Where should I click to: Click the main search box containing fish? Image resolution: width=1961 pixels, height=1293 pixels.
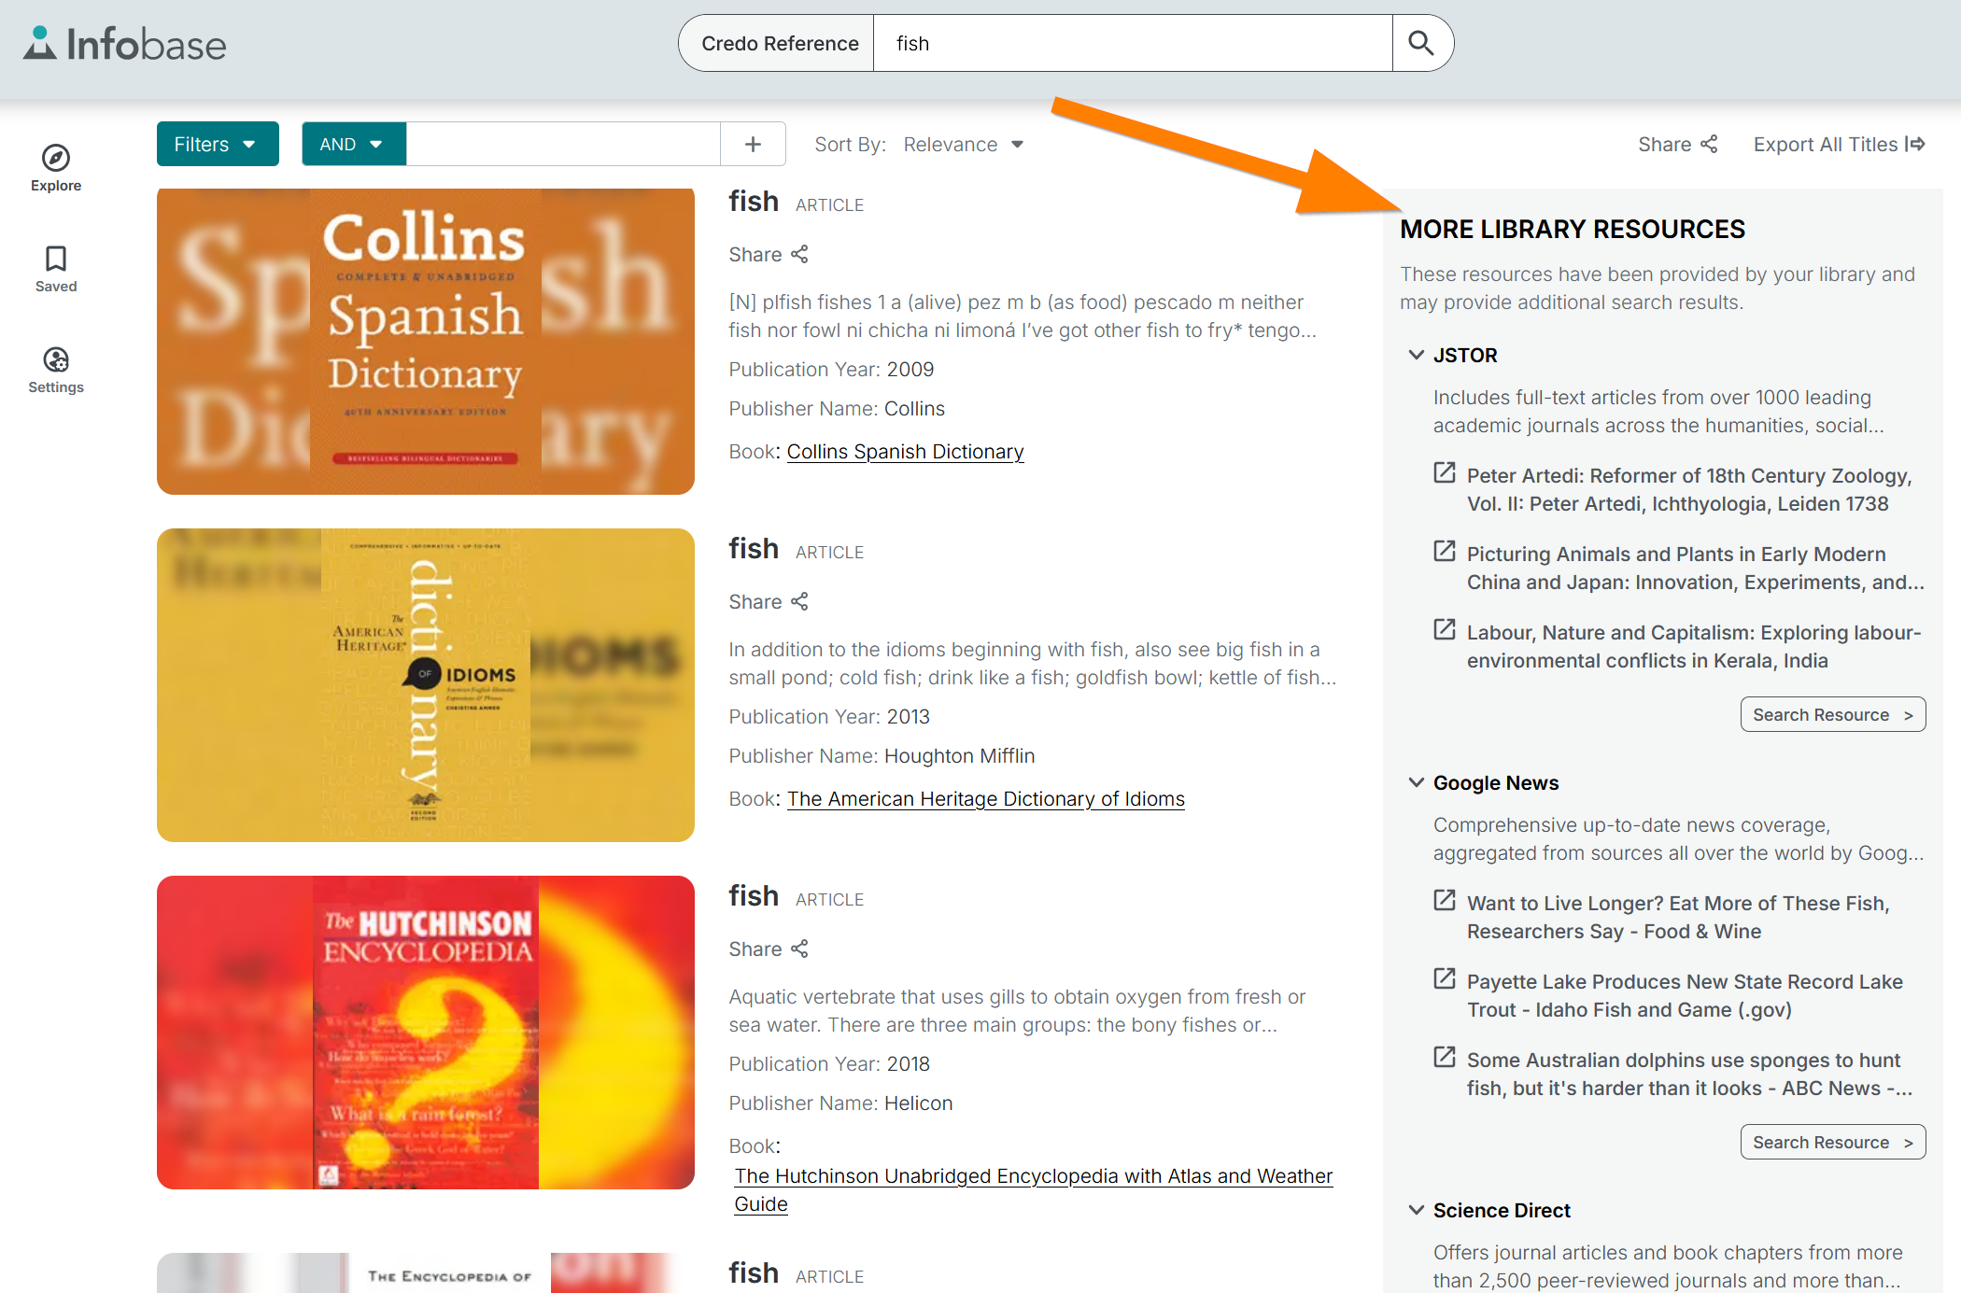click(1133, 43)
